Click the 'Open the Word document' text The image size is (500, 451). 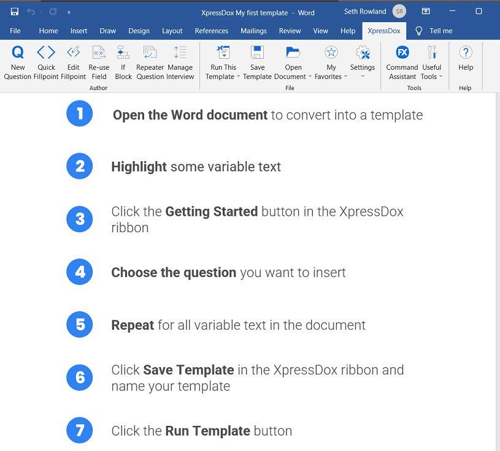pyautogui.click(x=190, y=115)
